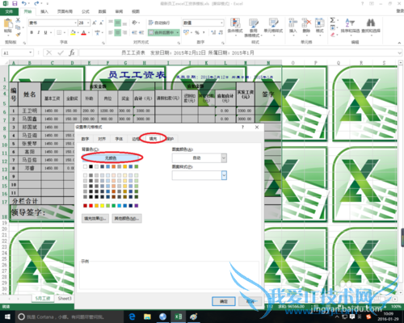Viewport: 404px width, 323px height.
Task: Click the Decrease Indent icon
Action: [x=134, y=32]
